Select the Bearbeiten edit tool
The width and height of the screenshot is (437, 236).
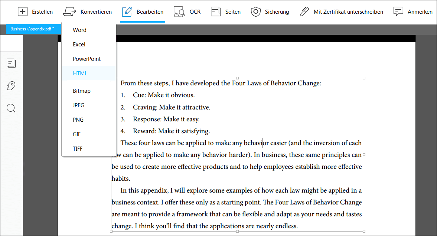click(143, 12)
